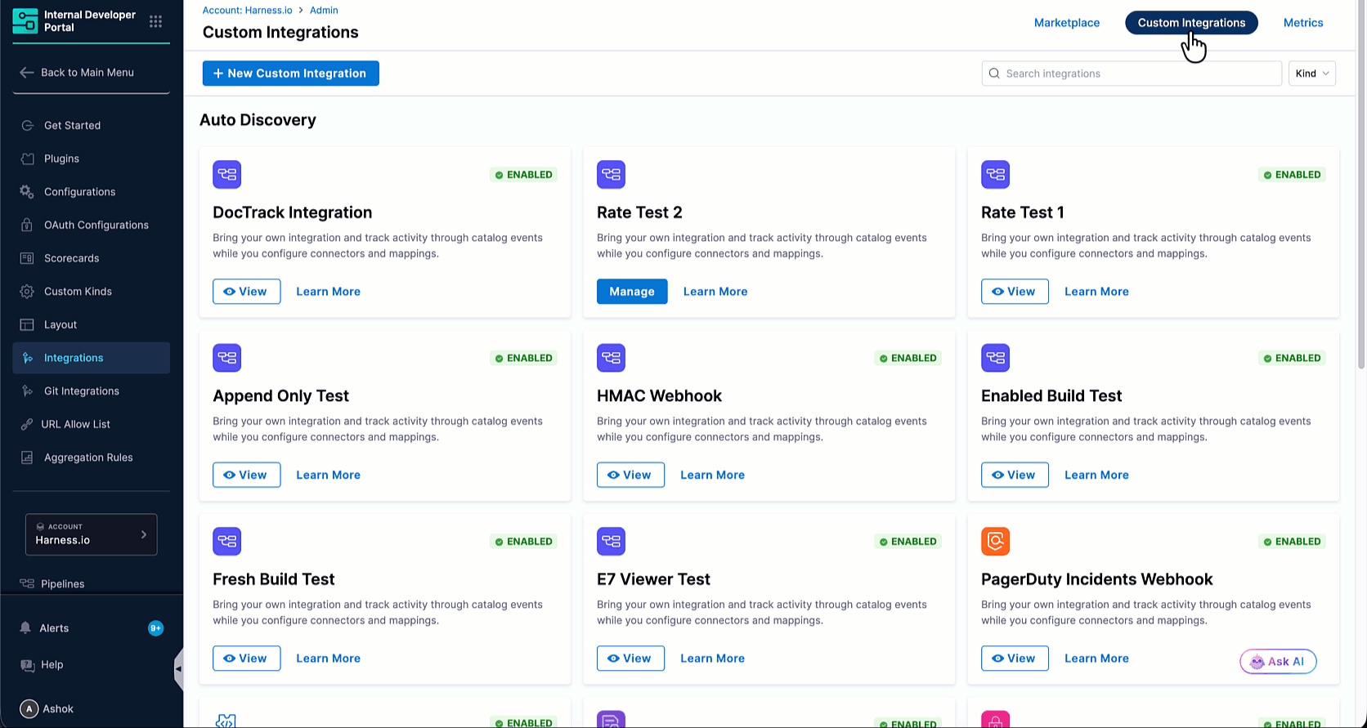Click Learn More on Rate Test 2
The width and height of the screenshot is (1367, 728).
[715, 292]
